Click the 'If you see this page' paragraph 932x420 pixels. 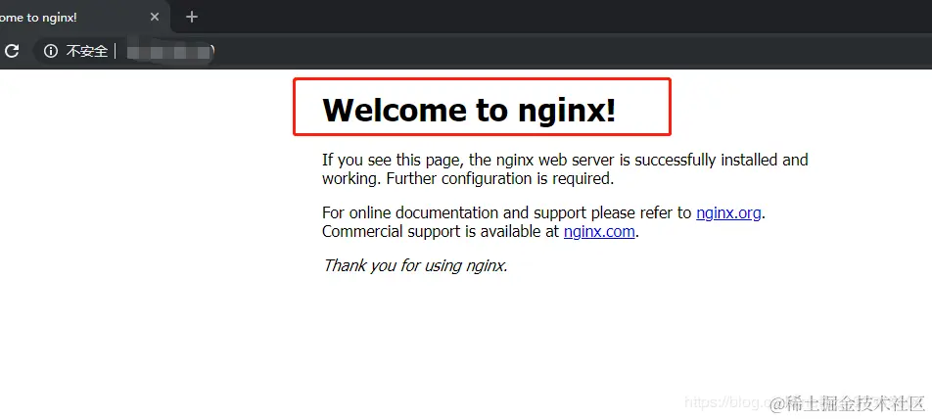click(565, 169)
